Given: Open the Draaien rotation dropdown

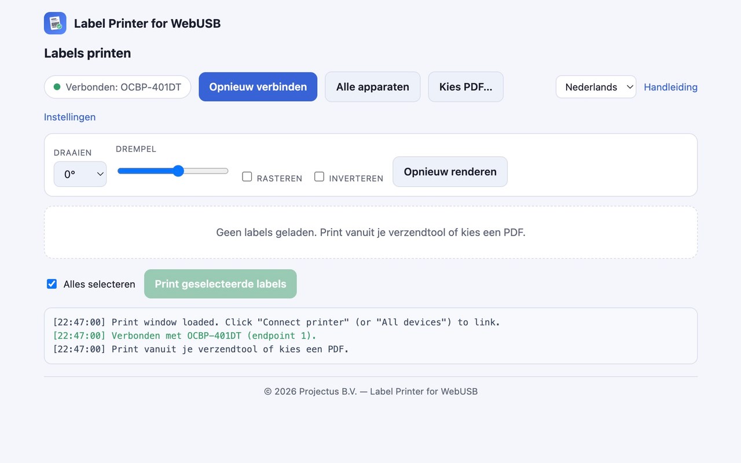Looking at the screenshot, I should tap(80, 174).
